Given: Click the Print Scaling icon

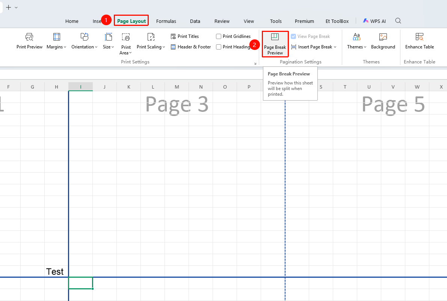Looking at the screenshot, I should click(151, 37).
